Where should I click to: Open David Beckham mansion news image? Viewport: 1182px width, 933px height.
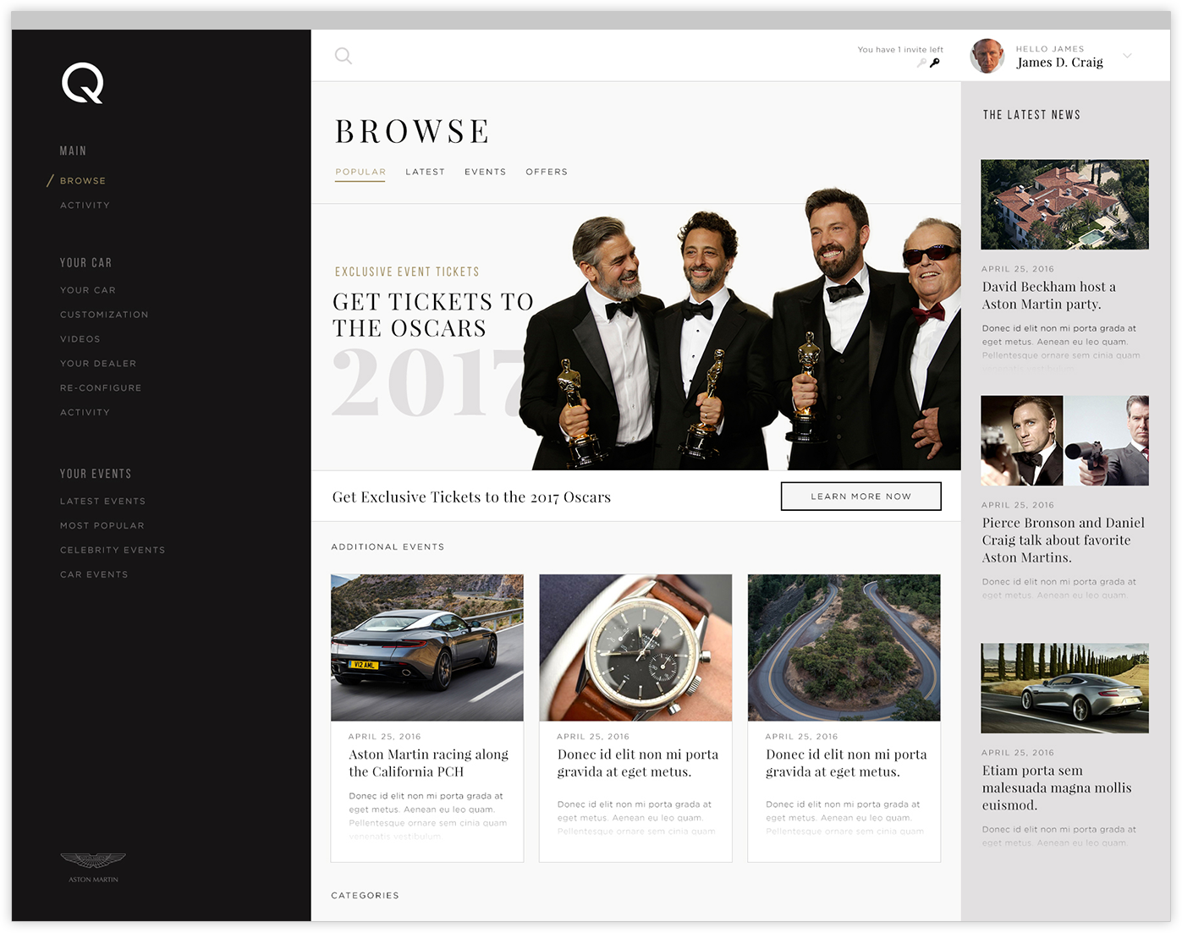click(1064, 205)
